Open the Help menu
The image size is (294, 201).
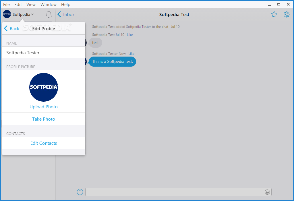coord(66,5)
